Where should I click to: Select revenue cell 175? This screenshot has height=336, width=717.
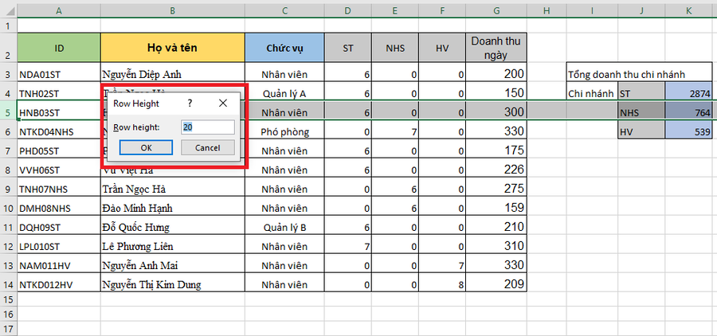coord(496,150)
